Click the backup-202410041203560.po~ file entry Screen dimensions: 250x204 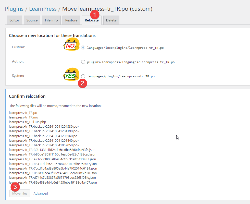pyautogui.click(x=44, y=136)
